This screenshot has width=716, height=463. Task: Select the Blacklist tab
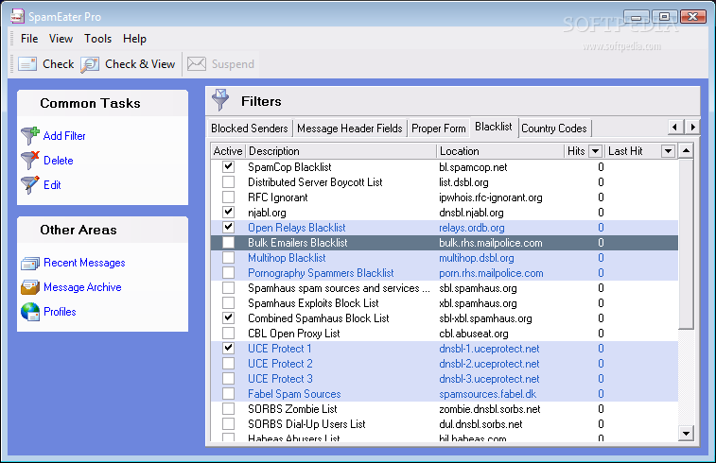tap(494, 127)
